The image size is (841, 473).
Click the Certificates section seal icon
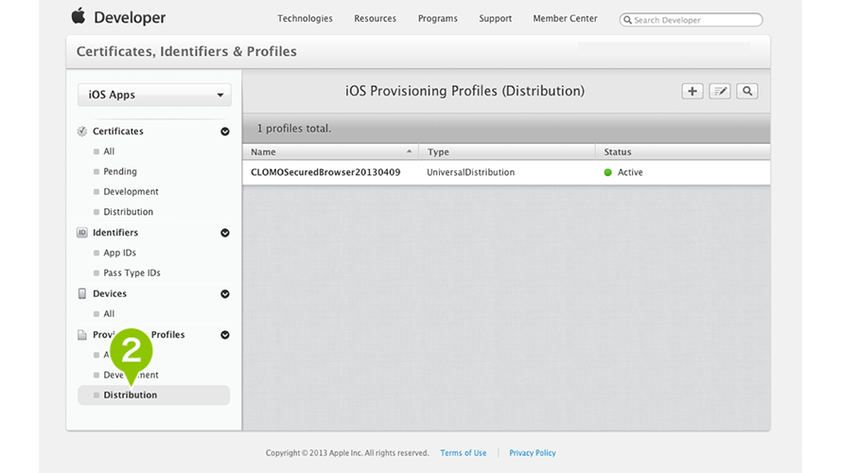point(82,131)
